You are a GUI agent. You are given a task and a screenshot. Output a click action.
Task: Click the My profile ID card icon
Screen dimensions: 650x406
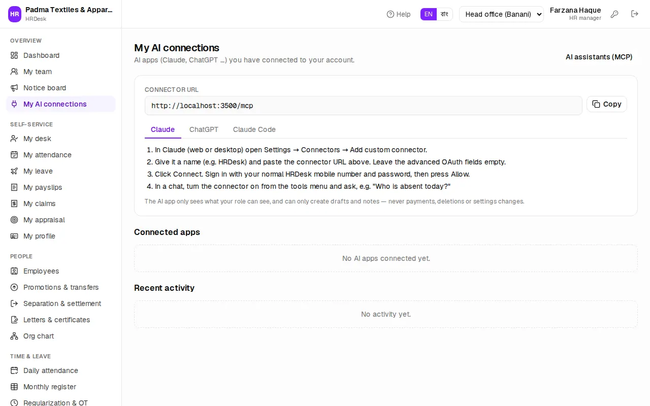click(x=14, y=236)
